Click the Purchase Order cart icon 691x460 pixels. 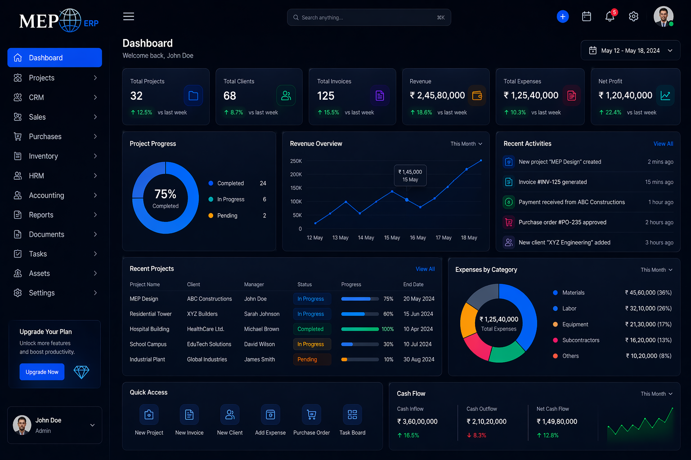311,415
